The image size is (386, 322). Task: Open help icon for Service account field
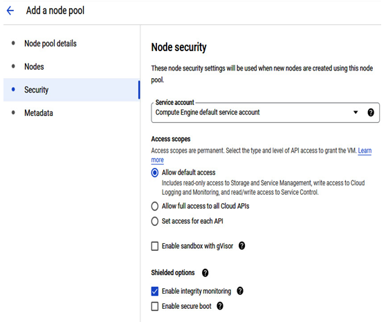click(x=371, y=113)
